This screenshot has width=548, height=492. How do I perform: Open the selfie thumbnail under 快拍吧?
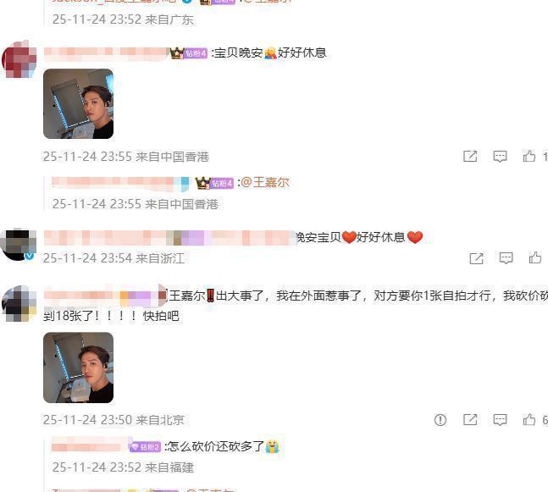(x=78, y=368)
